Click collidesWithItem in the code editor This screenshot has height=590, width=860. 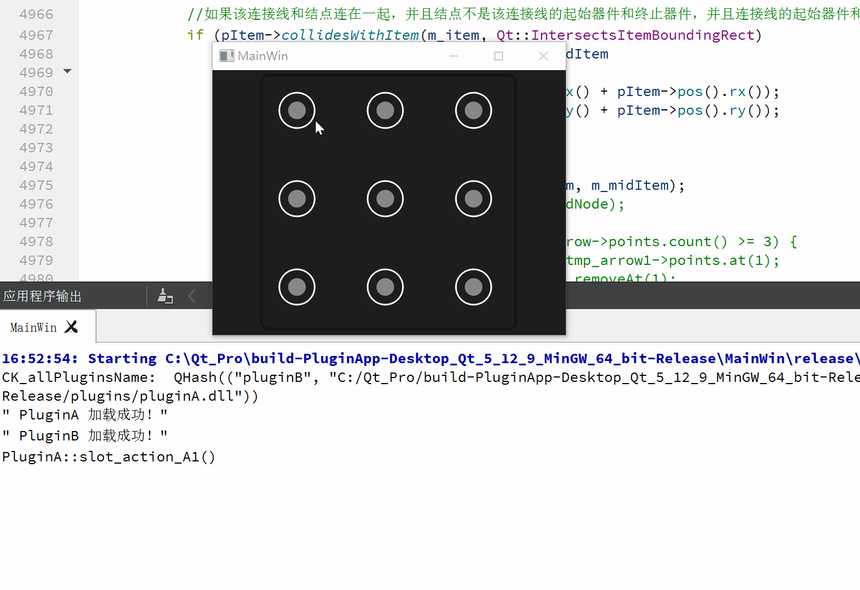pyautogui.click(x=350, y=35)
